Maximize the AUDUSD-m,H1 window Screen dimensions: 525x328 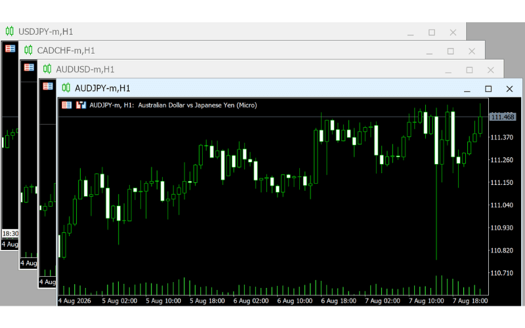(x=469, y=70)
